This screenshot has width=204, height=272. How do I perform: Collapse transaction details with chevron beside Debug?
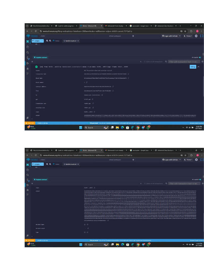pyautogui.click(x=198, y=67)
